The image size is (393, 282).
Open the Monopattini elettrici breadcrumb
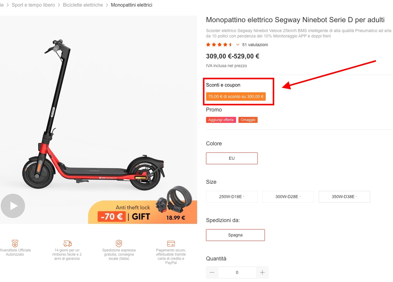click(x=131, y=5)
